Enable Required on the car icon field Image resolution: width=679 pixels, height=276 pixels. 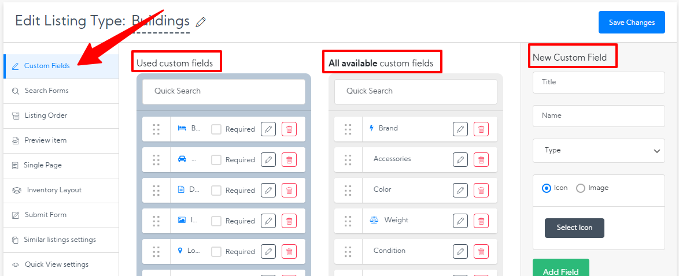(x=216, y=160)
